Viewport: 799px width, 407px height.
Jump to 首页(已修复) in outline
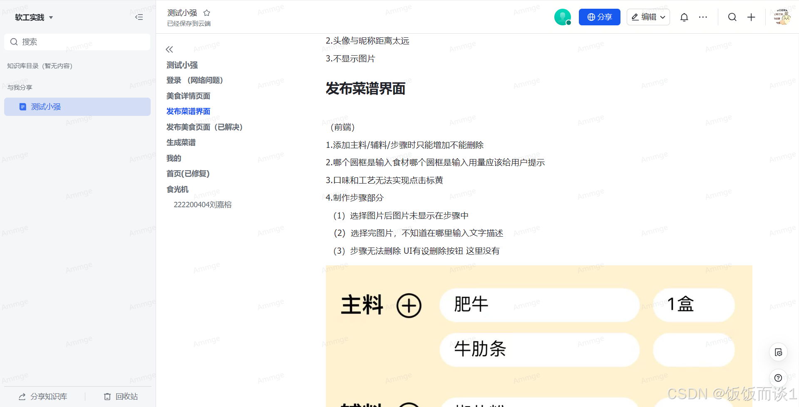(x=188, y=174)
